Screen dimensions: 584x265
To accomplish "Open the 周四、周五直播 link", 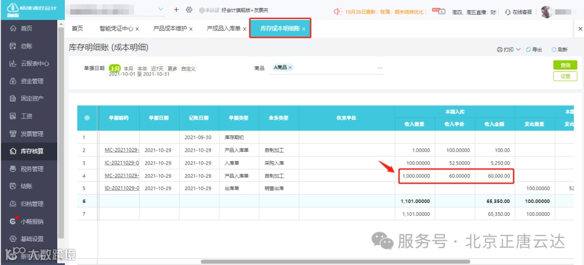I will [x=474, y=12].
